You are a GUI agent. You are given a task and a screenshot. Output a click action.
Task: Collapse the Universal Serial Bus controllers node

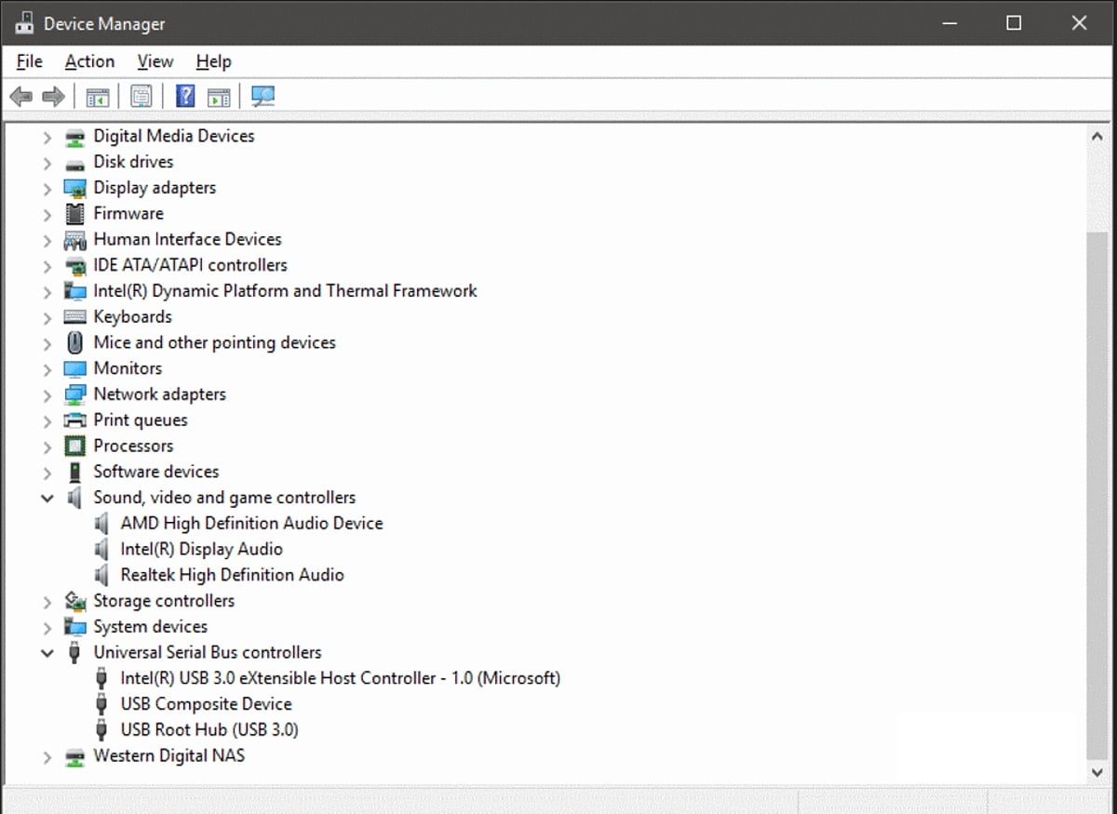(x=47, y=653)
